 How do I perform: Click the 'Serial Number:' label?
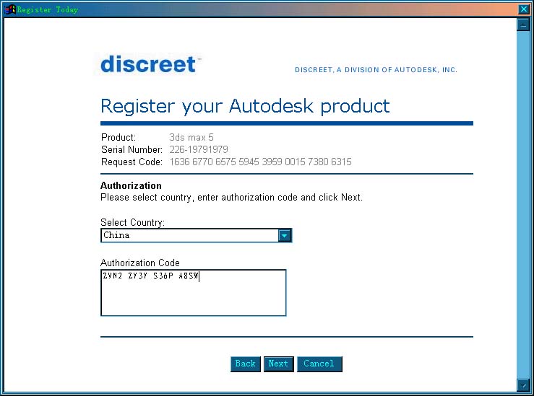click(x=132, y=149)
